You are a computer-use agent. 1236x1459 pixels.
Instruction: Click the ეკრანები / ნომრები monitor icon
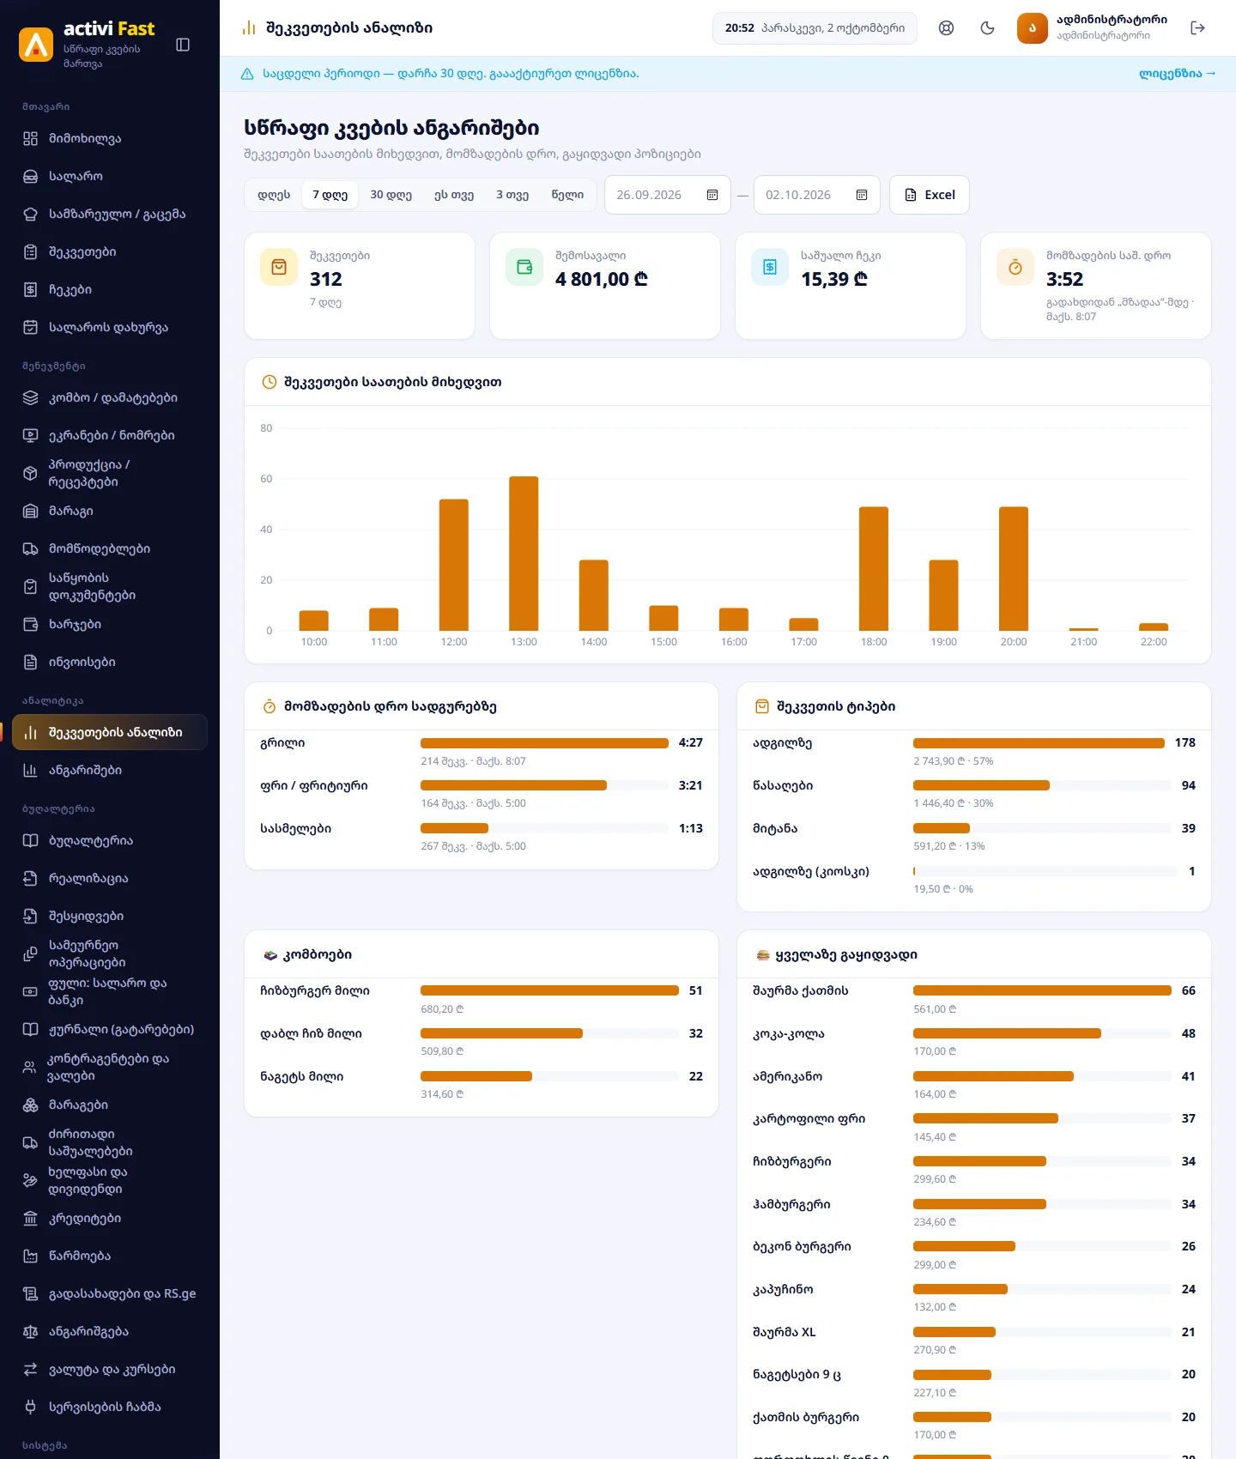tap(30, 436)
